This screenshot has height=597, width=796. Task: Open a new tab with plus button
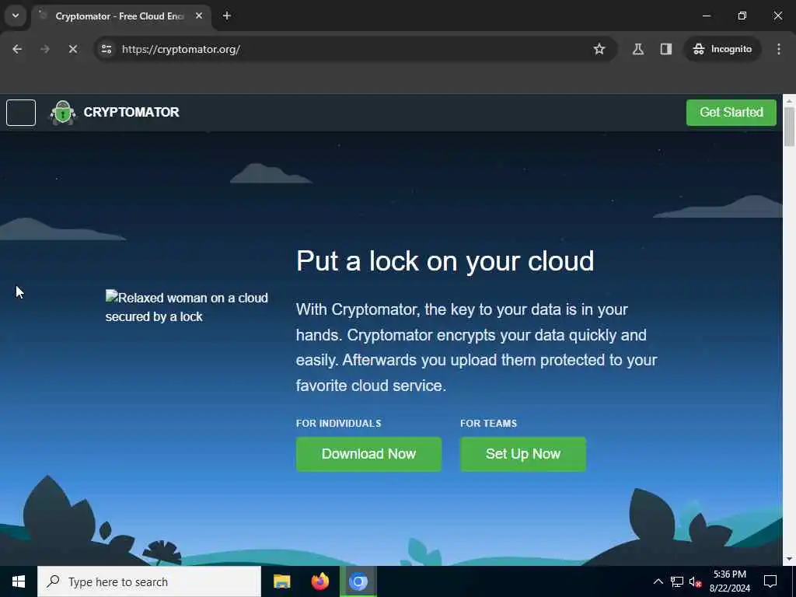[226, 16]
